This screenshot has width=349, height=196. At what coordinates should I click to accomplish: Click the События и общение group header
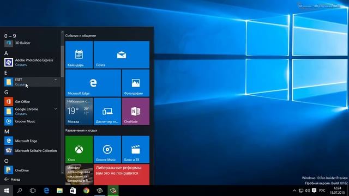point(81,35)
